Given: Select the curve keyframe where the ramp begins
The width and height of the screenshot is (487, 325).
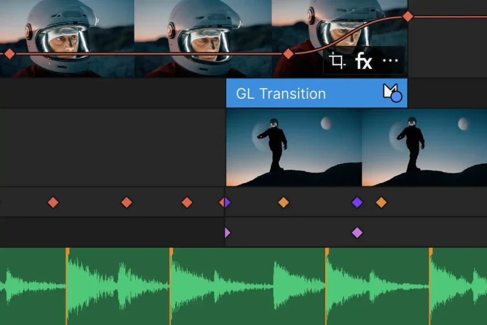Looking at the screenshot, I should click(288, 54).
